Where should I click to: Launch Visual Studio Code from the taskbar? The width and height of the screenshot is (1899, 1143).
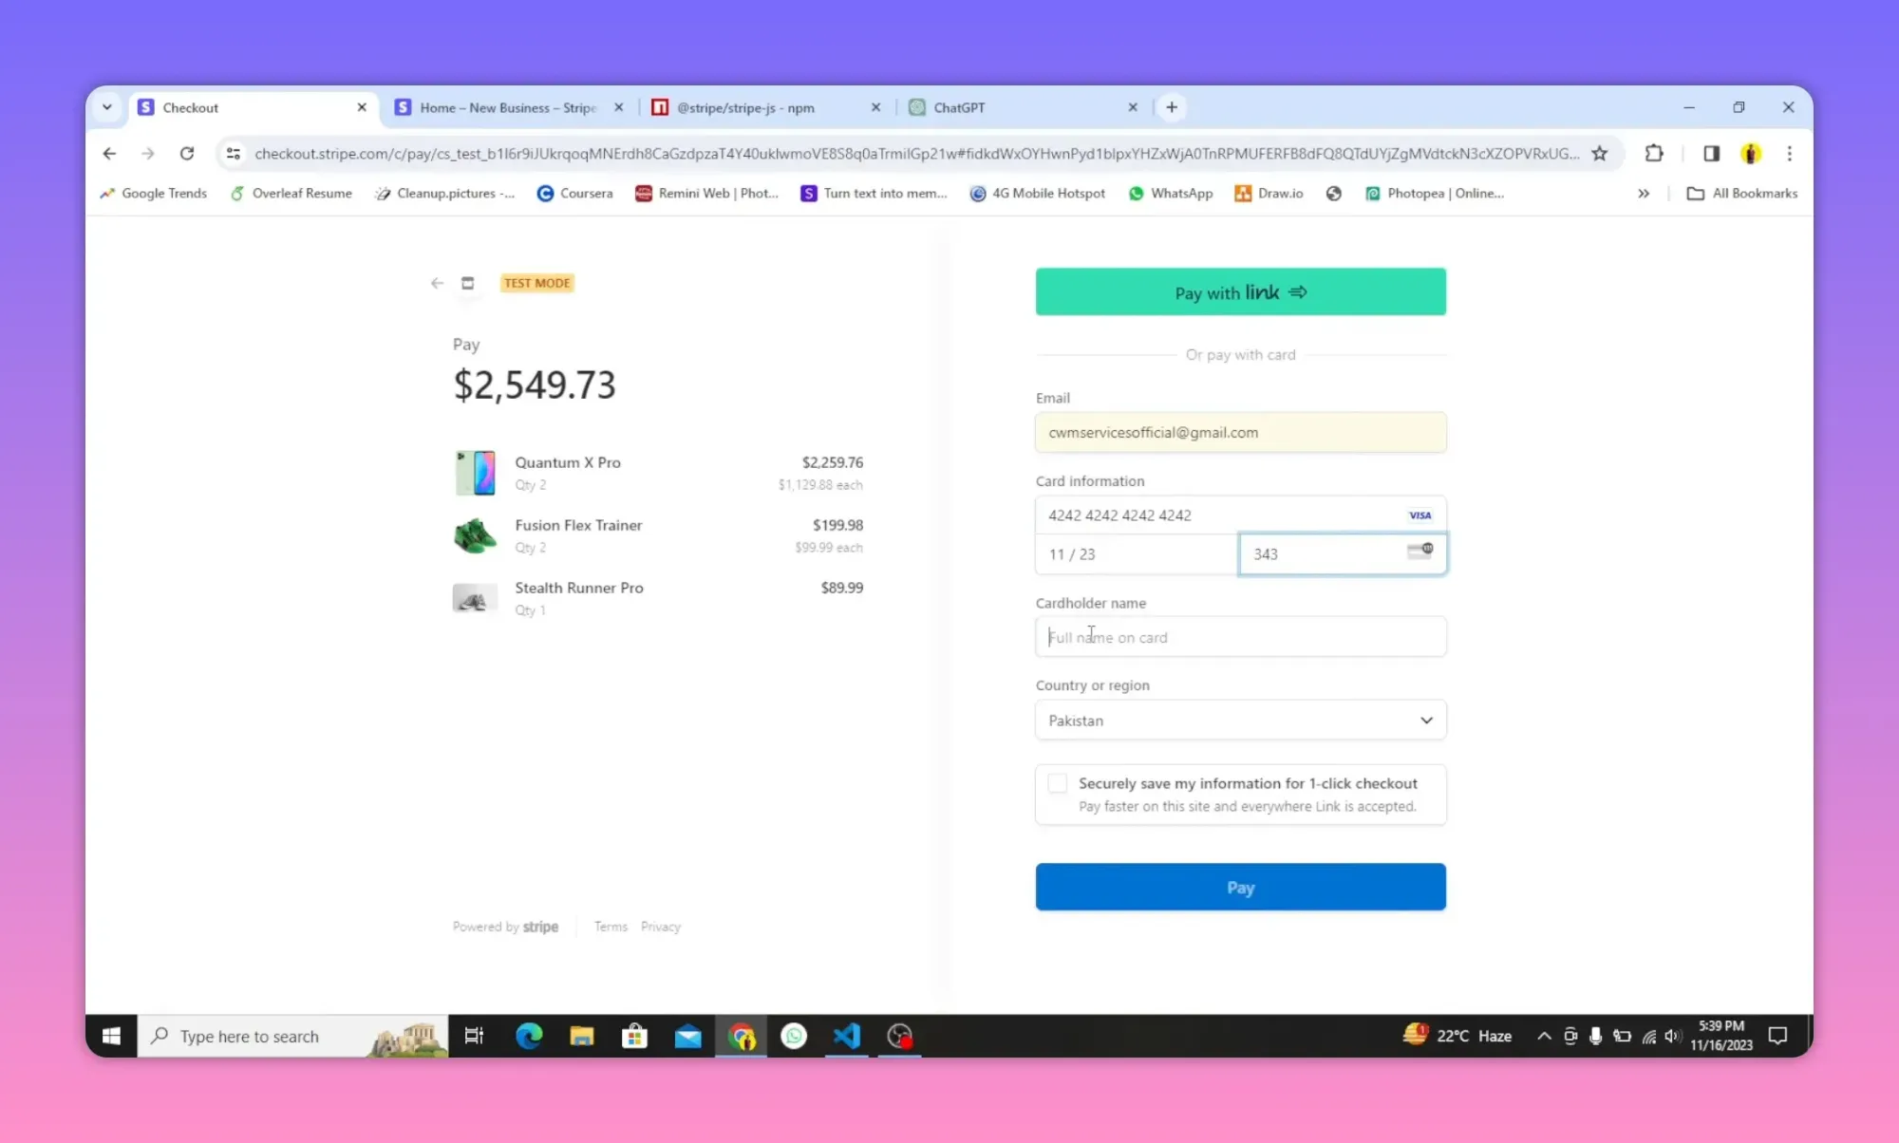846,1036
